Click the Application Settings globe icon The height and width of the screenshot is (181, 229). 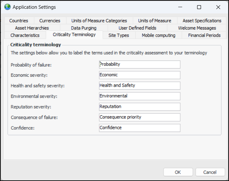[x=7, y=7]
